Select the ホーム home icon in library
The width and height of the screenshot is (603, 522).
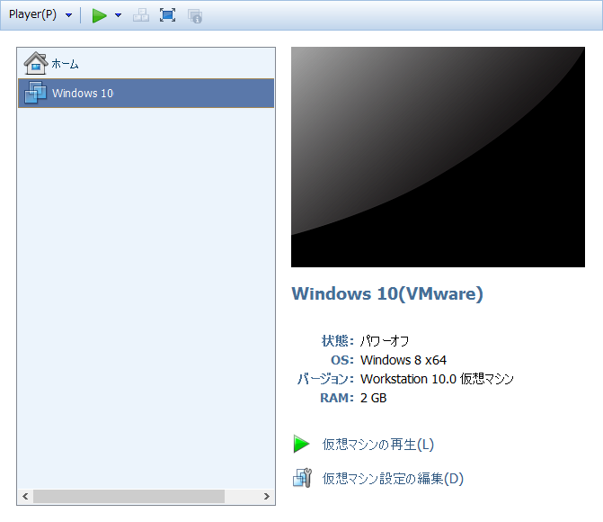[36, 63]
